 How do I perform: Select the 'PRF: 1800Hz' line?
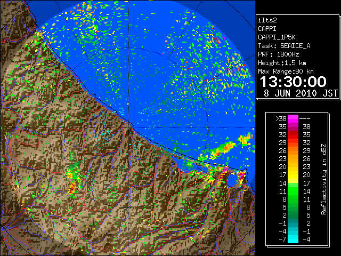(278, 54)
